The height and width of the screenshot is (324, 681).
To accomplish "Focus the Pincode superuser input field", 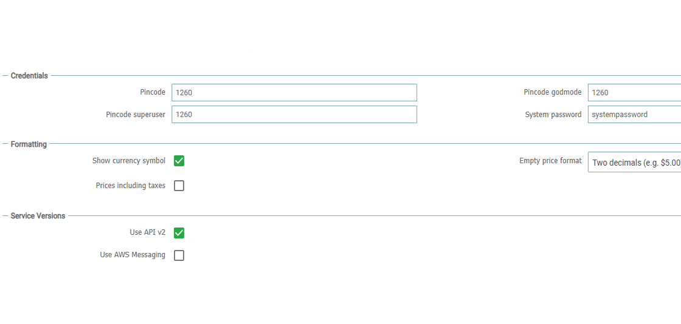I will [x=294, y=114].
